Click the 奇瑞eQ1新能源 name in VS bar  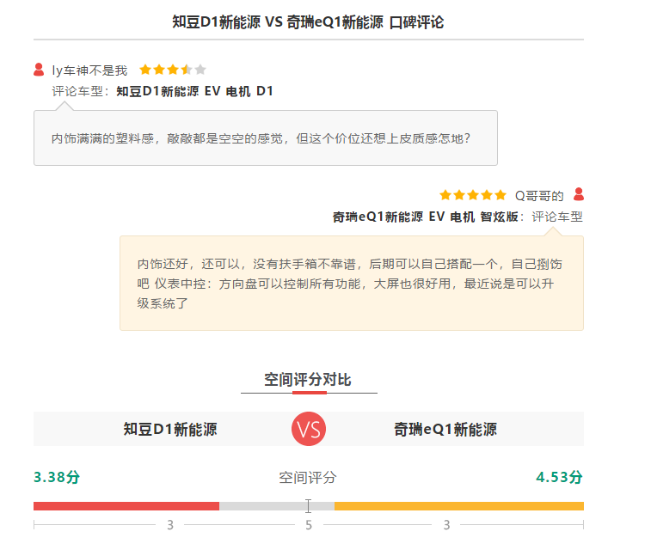(445, 429)
